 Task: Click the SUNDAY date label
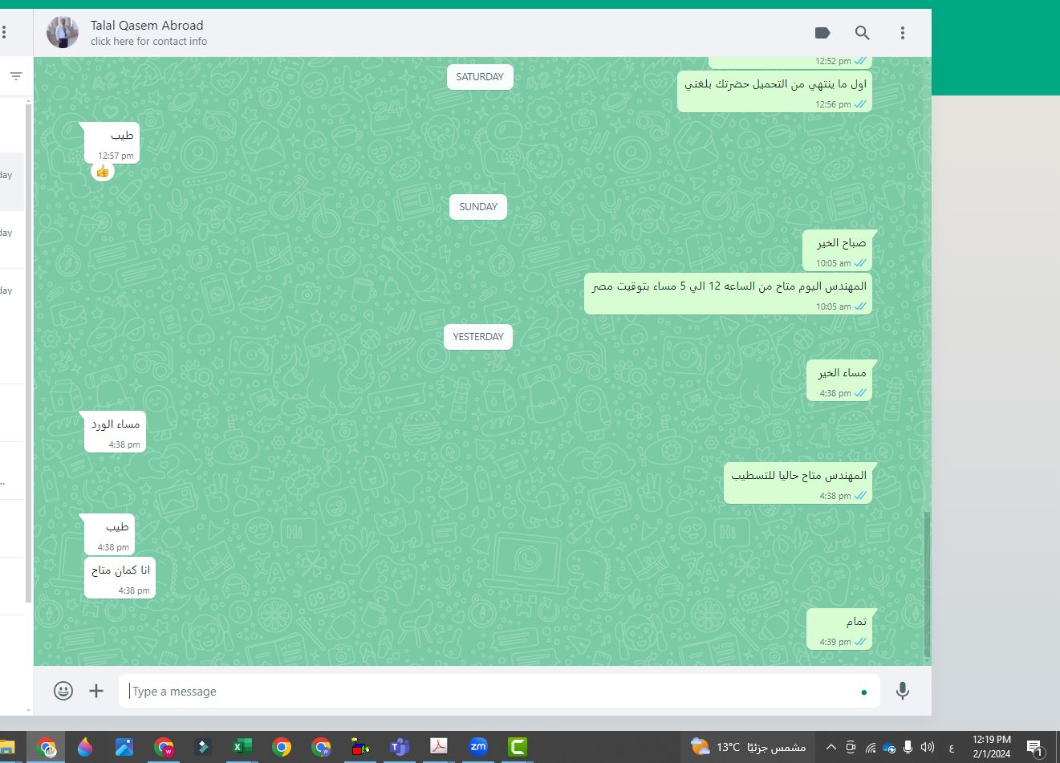(478, 207)
